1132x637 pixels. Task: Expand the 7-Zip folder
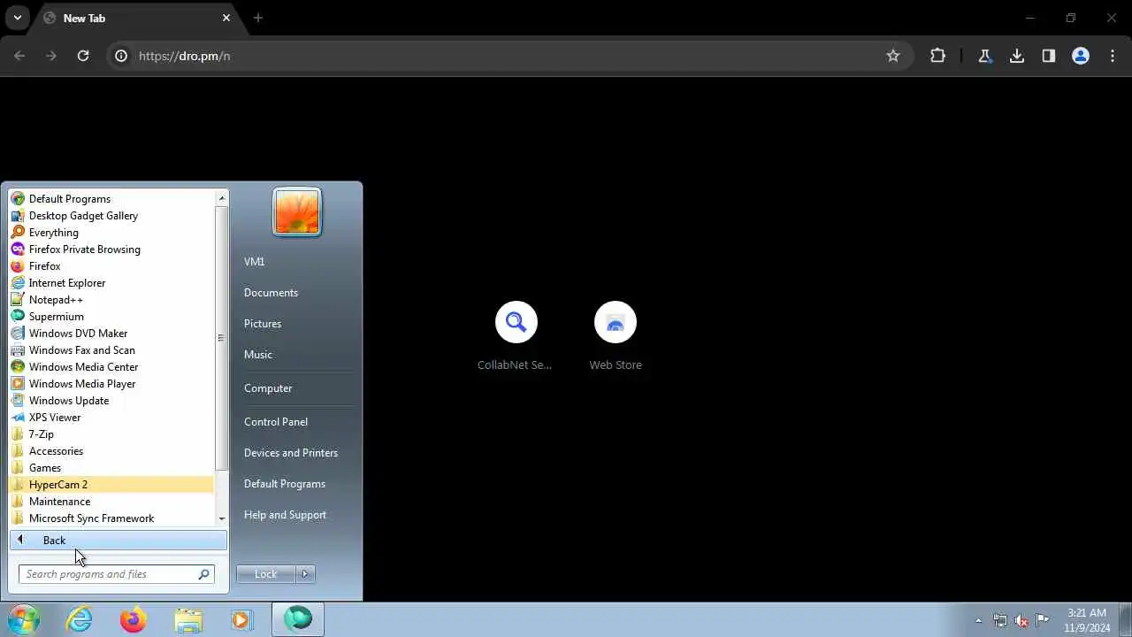111,434
